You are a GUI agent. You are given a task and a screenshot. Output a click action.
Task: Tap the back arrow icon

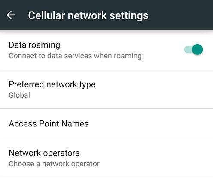pos(11,15)
